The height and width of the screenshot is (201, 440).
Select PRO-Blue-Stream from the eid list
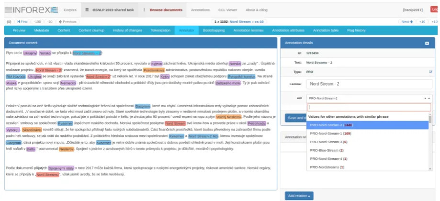tap(367, 150)
